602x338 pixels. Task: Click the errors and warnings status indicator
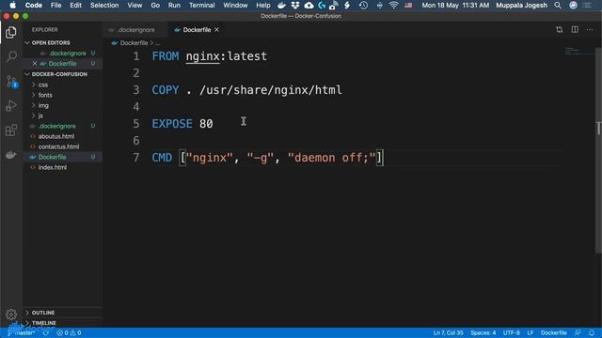coord(69,333)
